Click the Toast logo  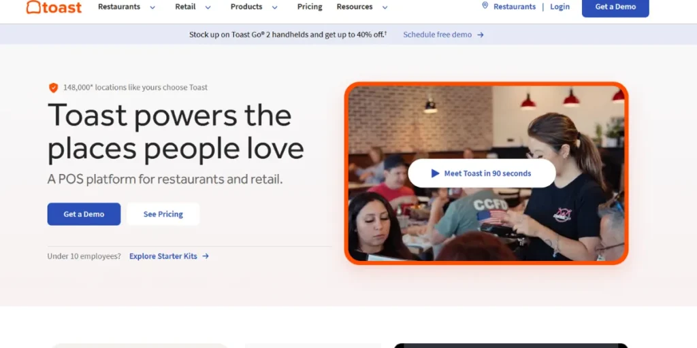click(x=54, y=7)
